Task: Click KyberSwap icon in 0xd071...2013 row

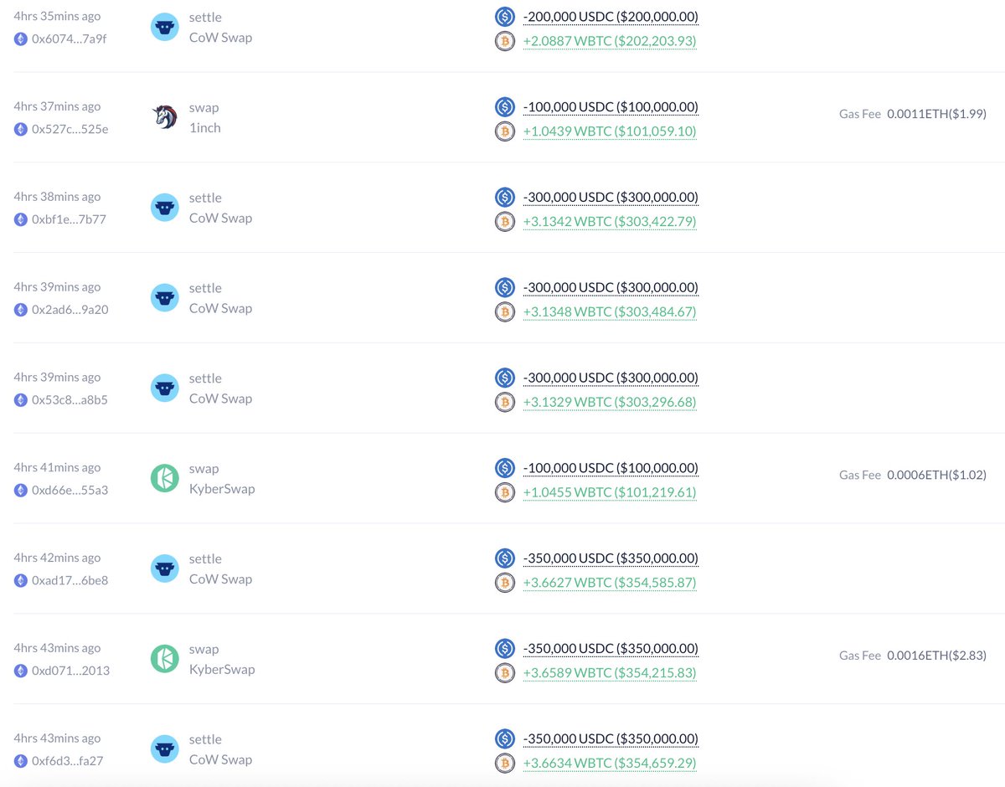Action: 165,660
